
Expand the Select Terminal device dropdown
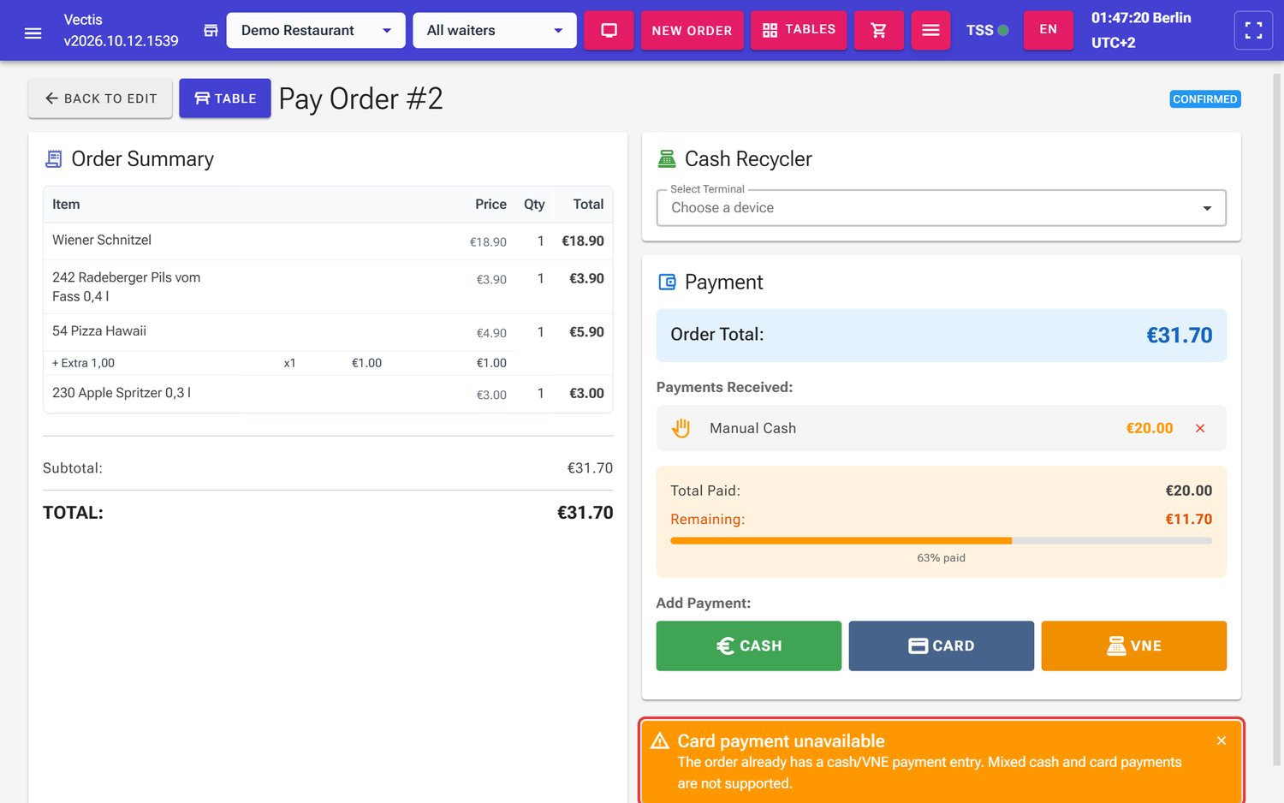click(x=942, y=208)
